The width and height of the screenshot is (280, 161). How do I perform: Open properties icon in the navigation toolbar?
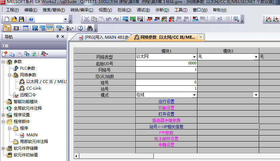coord(27,54)
